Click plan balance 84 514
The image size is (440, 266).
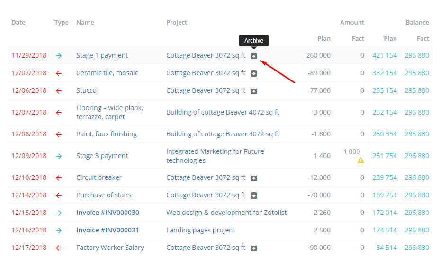click(x=386, y=248)
